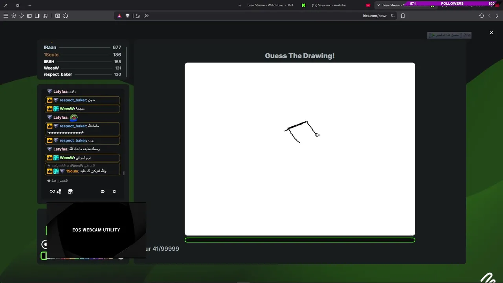Screen dimensions: 503x283
Task: Click the VPN shield icon in toolbar
Action: tap(13, 16)
